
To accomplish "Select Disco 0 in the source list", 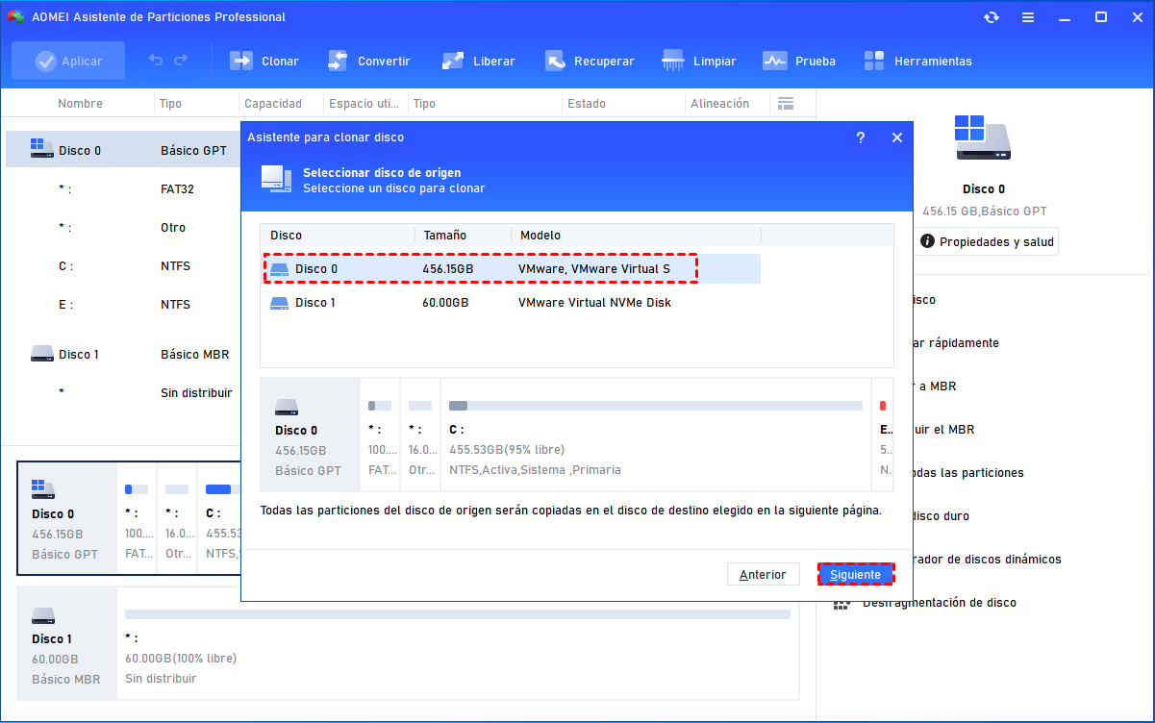I will pos(512,269).
